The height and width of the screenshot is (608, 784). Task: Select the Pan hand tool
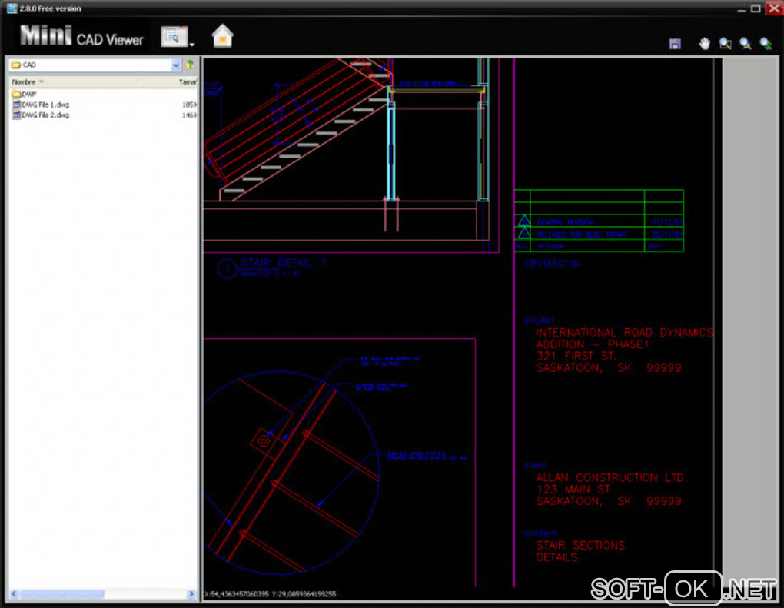tap(704, 44)
